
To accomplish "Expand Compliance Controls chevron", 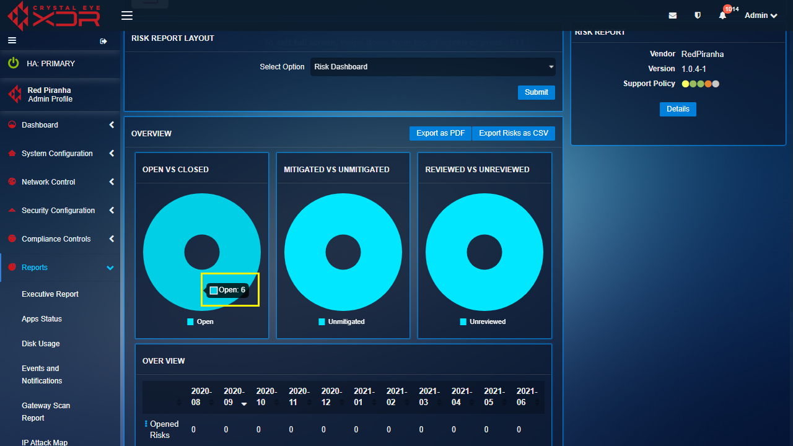I will pyautogui.click(x=112, y=238).
